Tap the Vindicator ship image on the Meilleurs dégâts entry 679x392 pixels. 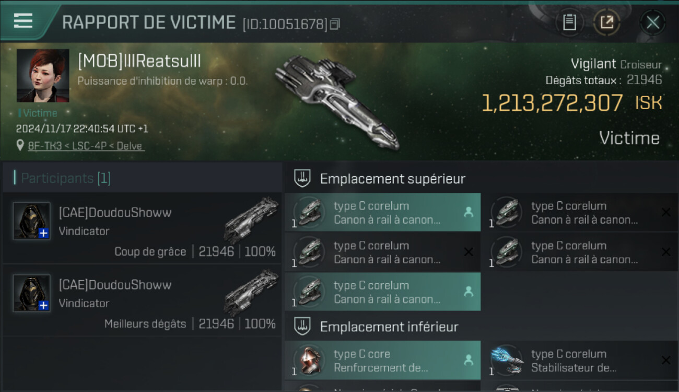(252, 293)
